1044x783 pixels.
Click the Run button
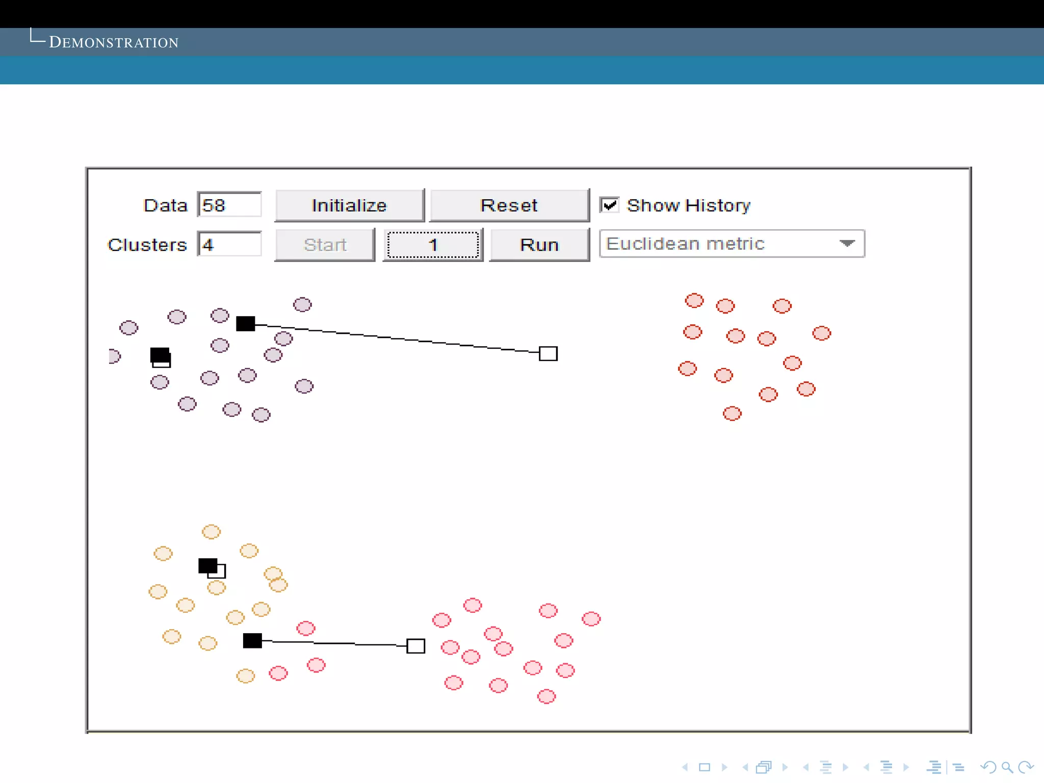[x=539, y=245]
